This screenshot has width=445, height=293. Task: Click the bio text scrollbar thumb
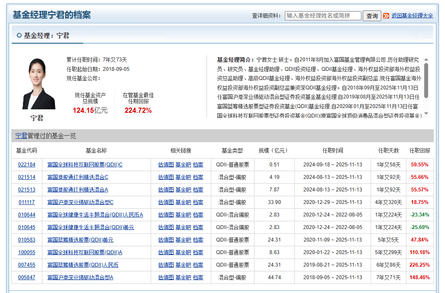tap(426, 81)
